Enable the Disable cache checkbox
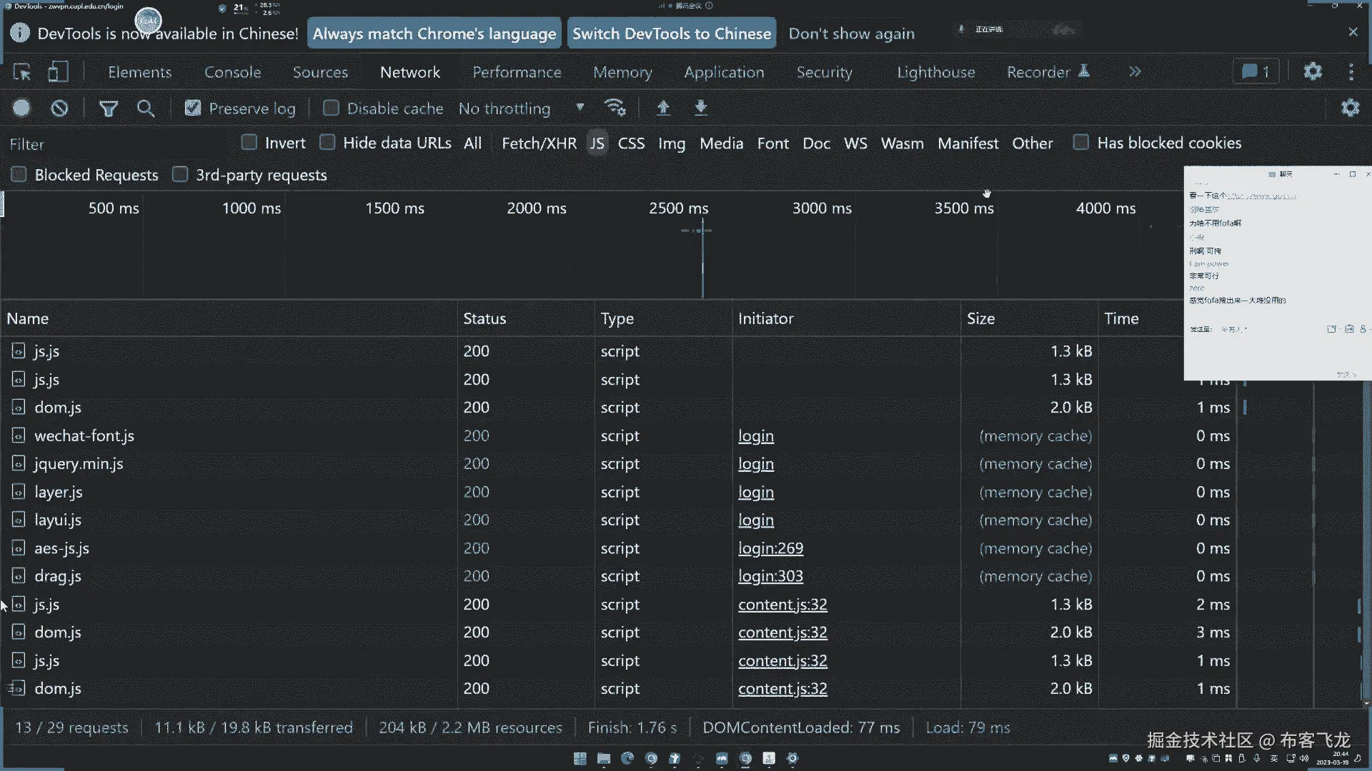 pyautogui.click(x=331, y=108)
